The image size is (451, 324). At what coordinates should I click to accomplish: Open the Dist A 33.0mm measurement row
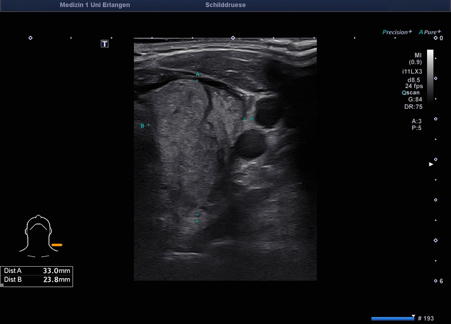[37, 271]
